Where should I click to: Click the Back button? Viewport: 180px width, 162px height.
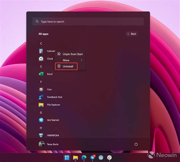click(x=132, y=34)
